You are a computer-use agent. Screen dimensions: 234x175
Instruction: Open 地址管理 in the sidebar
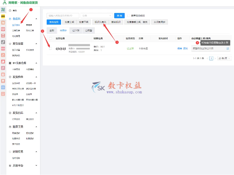(16, 36)
